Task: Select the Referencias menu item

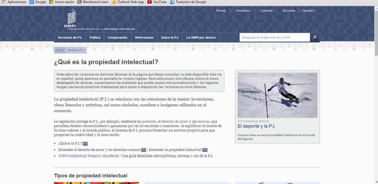Action: (144, 37)
